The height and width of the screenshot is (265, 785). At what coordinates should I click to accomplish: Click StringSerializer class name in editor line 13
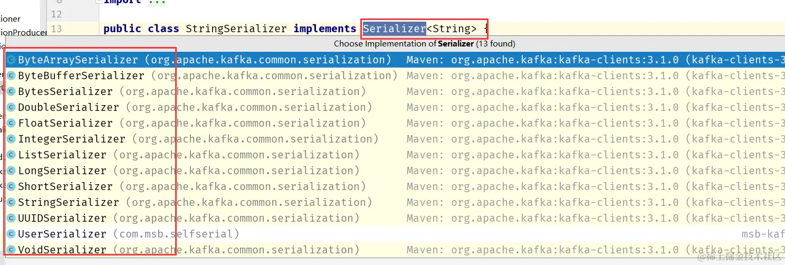tap(236, 29)
